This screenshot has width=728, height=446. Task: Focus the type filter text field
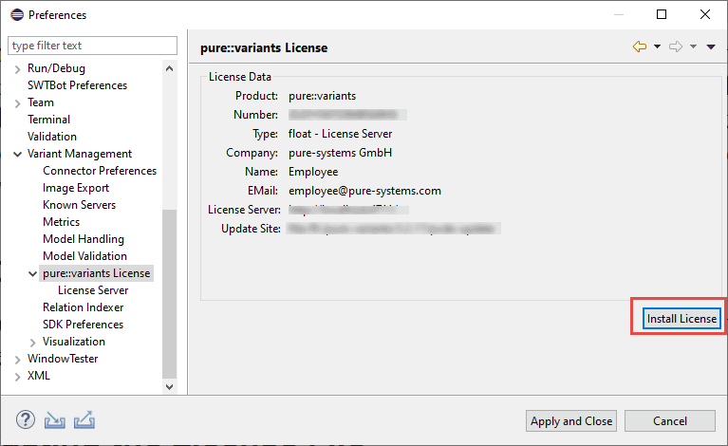tap(92, 46)
